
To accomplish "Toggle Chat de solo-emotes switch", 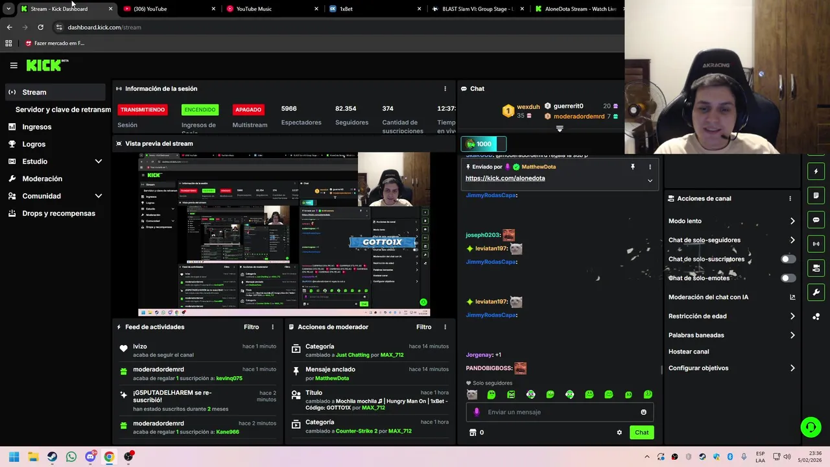I will tap(788, 278).
